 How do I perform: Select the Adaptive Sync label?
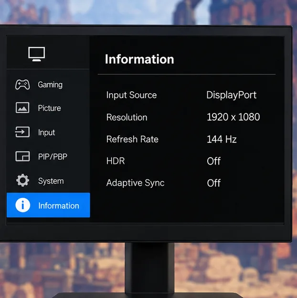pos(135,183)
